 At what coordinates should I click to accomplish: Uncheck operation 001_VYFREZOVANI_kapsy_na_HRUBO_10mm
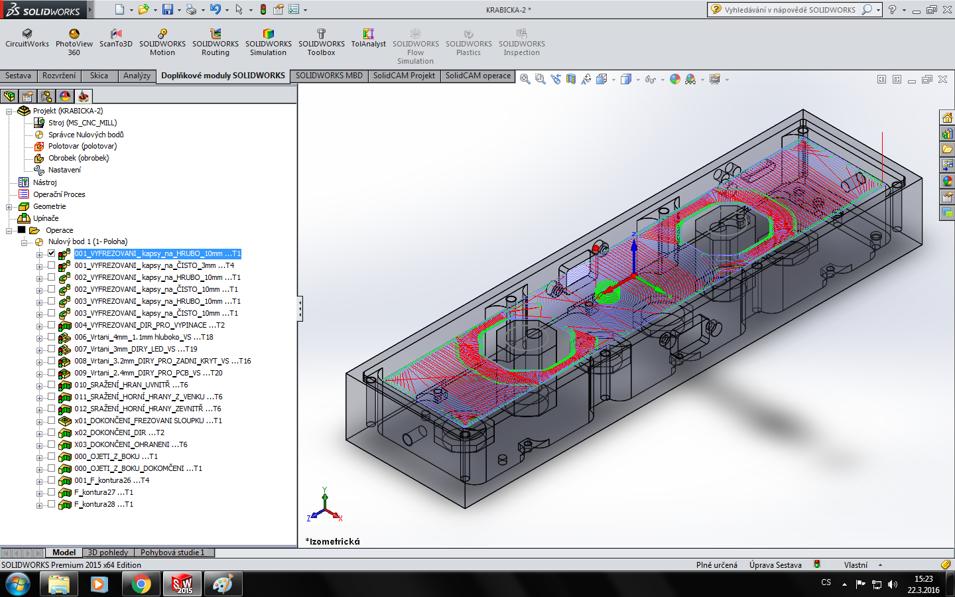51,253
